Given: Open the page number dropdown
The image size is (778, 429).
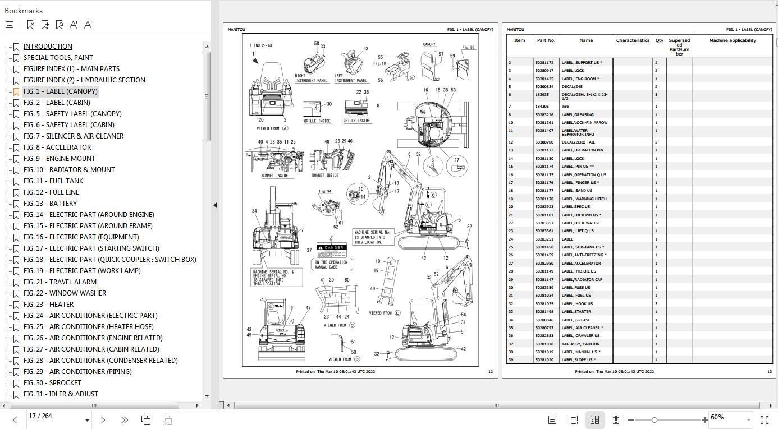Looking at the screenshot, I should pyautogui.click(x=87, y=420).
